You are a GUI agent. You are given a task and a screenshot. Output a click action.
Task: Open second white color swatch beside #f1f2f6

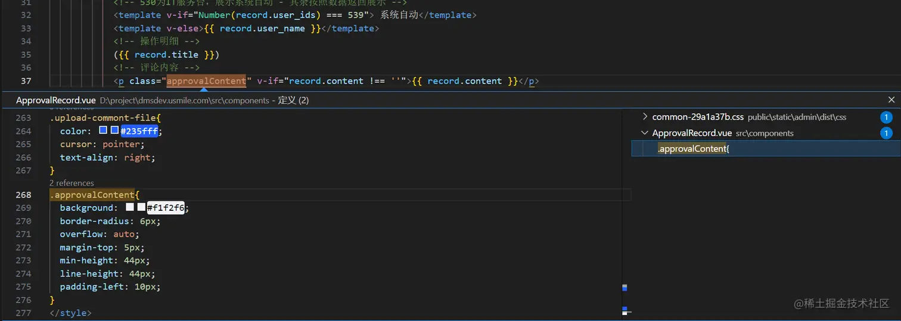141,207
